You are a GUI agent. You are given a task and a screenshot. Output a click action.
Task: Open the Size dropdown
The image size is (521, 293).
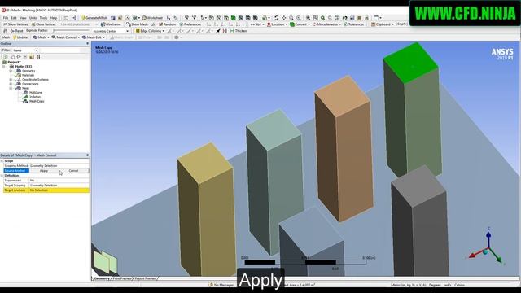[x=257, y=24]
